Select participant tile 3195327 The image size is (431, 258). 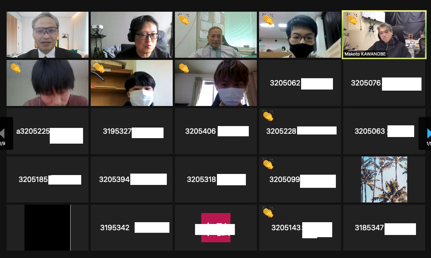tap(132, 131)
